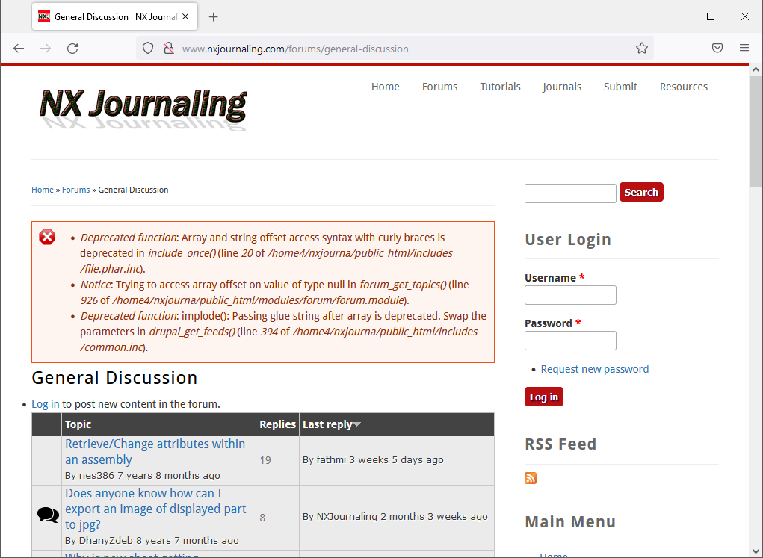Click the scrollbar up arrow
This screenshot has width=763, height=558.
tap(756, 69)
